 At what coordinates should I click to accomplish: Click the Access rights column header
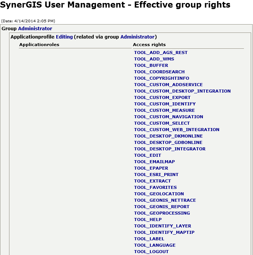tap(149, 45)
